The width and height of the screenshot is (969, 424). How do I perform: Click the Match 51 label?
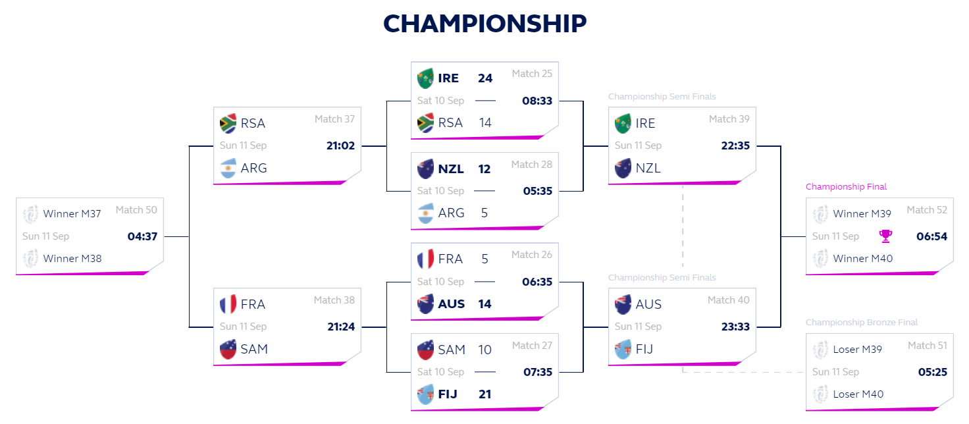point(927,346)
